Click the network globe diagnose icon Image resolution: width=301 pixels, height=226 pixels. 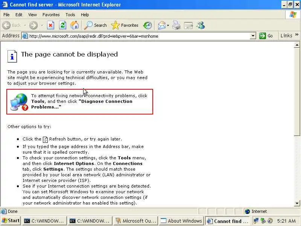point(19,102)
